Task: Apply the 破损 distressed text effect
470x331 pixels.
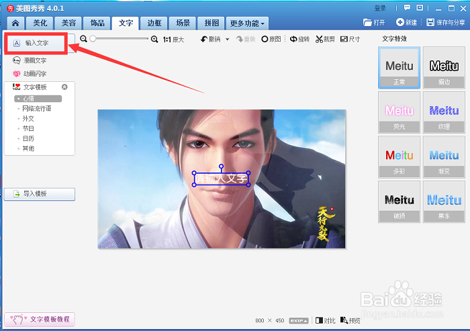Action: tap(399, 202)
